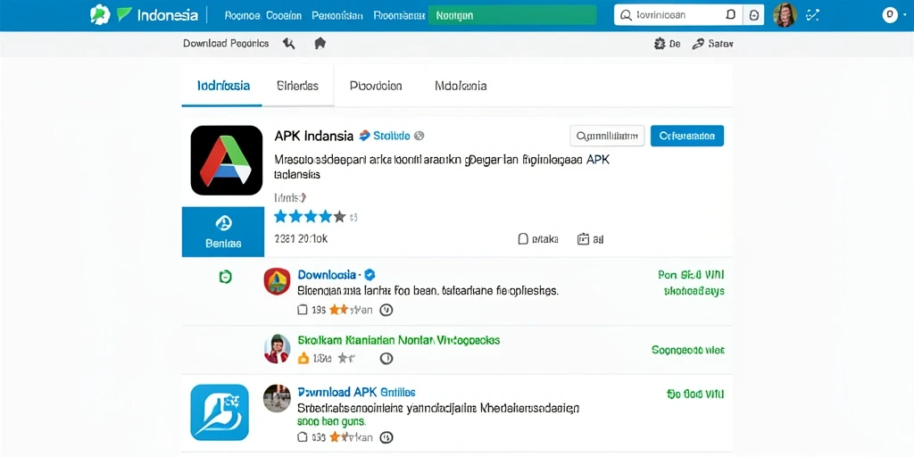Tick the checkbox in Download APK Sntilies row
The image size is (914, 457).
[302, 437]
